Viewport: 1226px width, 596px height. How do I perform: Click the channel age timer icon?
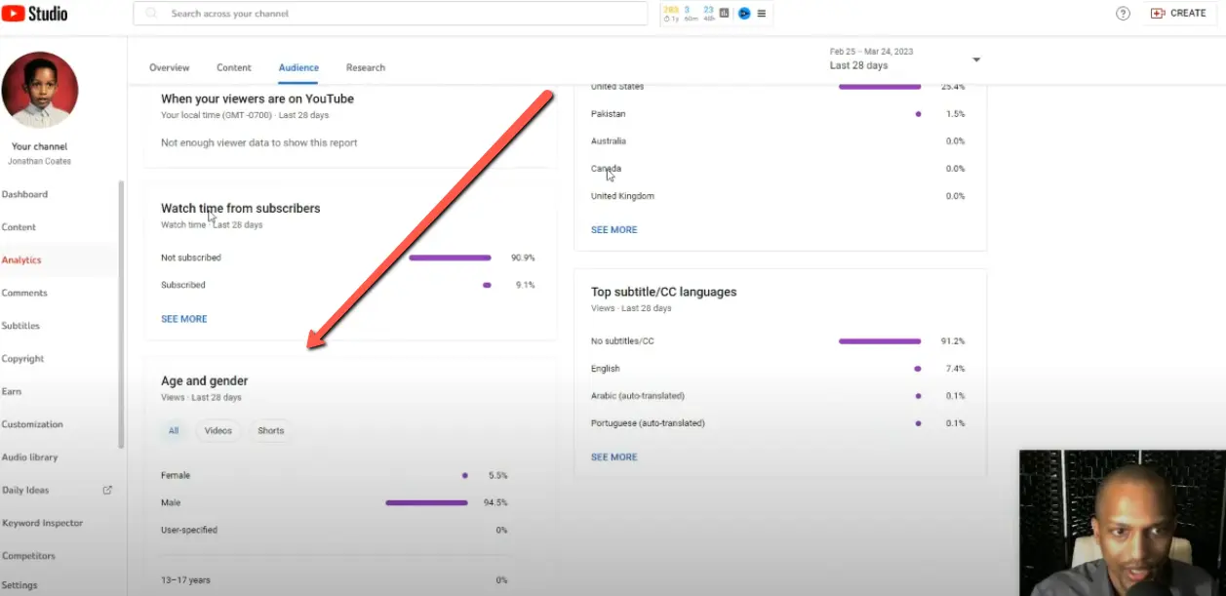click(x=667, y=17)
